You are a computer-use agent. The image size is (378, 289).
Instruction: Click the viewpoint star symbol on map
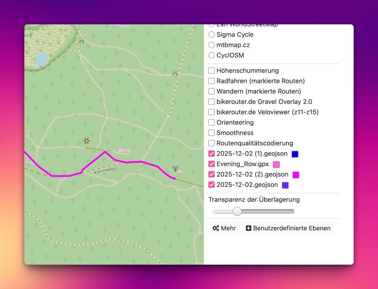point(86,141)
